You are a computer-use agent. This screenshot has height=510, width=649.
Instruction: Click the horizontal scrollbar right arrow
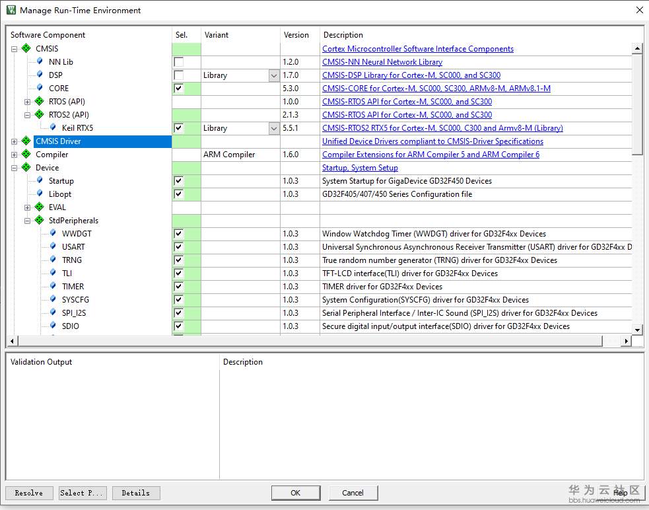[x=627, y=341]
